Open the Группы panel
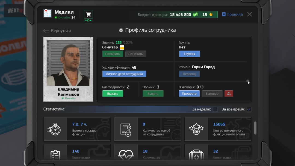 coord(189,54)
